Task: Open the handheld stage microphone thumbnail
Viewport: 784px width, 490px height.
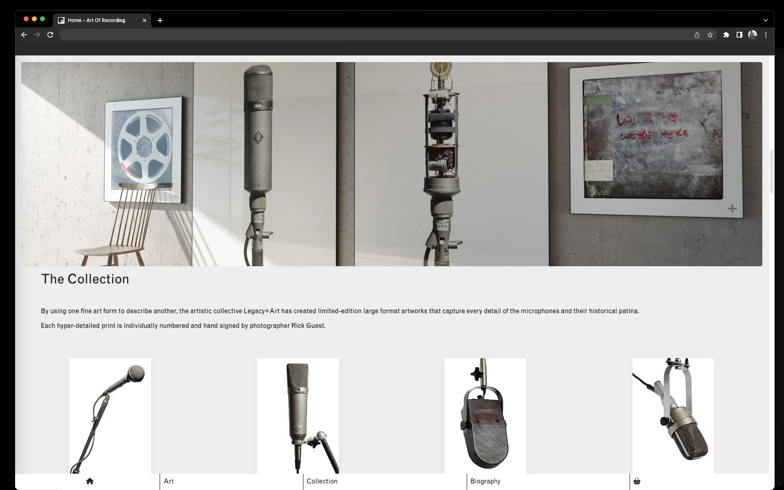Action: point(110,416)
